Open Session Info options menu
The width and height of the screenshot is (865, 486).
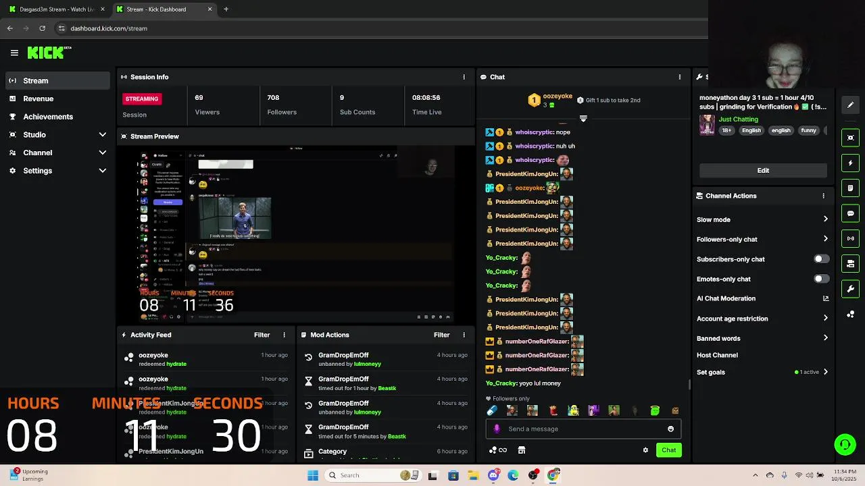[x=464, y=77]
